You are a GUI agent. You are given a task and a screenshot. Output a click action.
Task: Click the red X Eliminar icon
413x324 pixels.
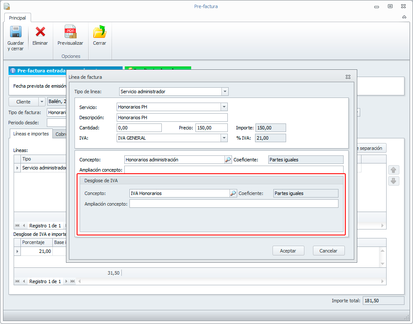click(x=40, y=32)
